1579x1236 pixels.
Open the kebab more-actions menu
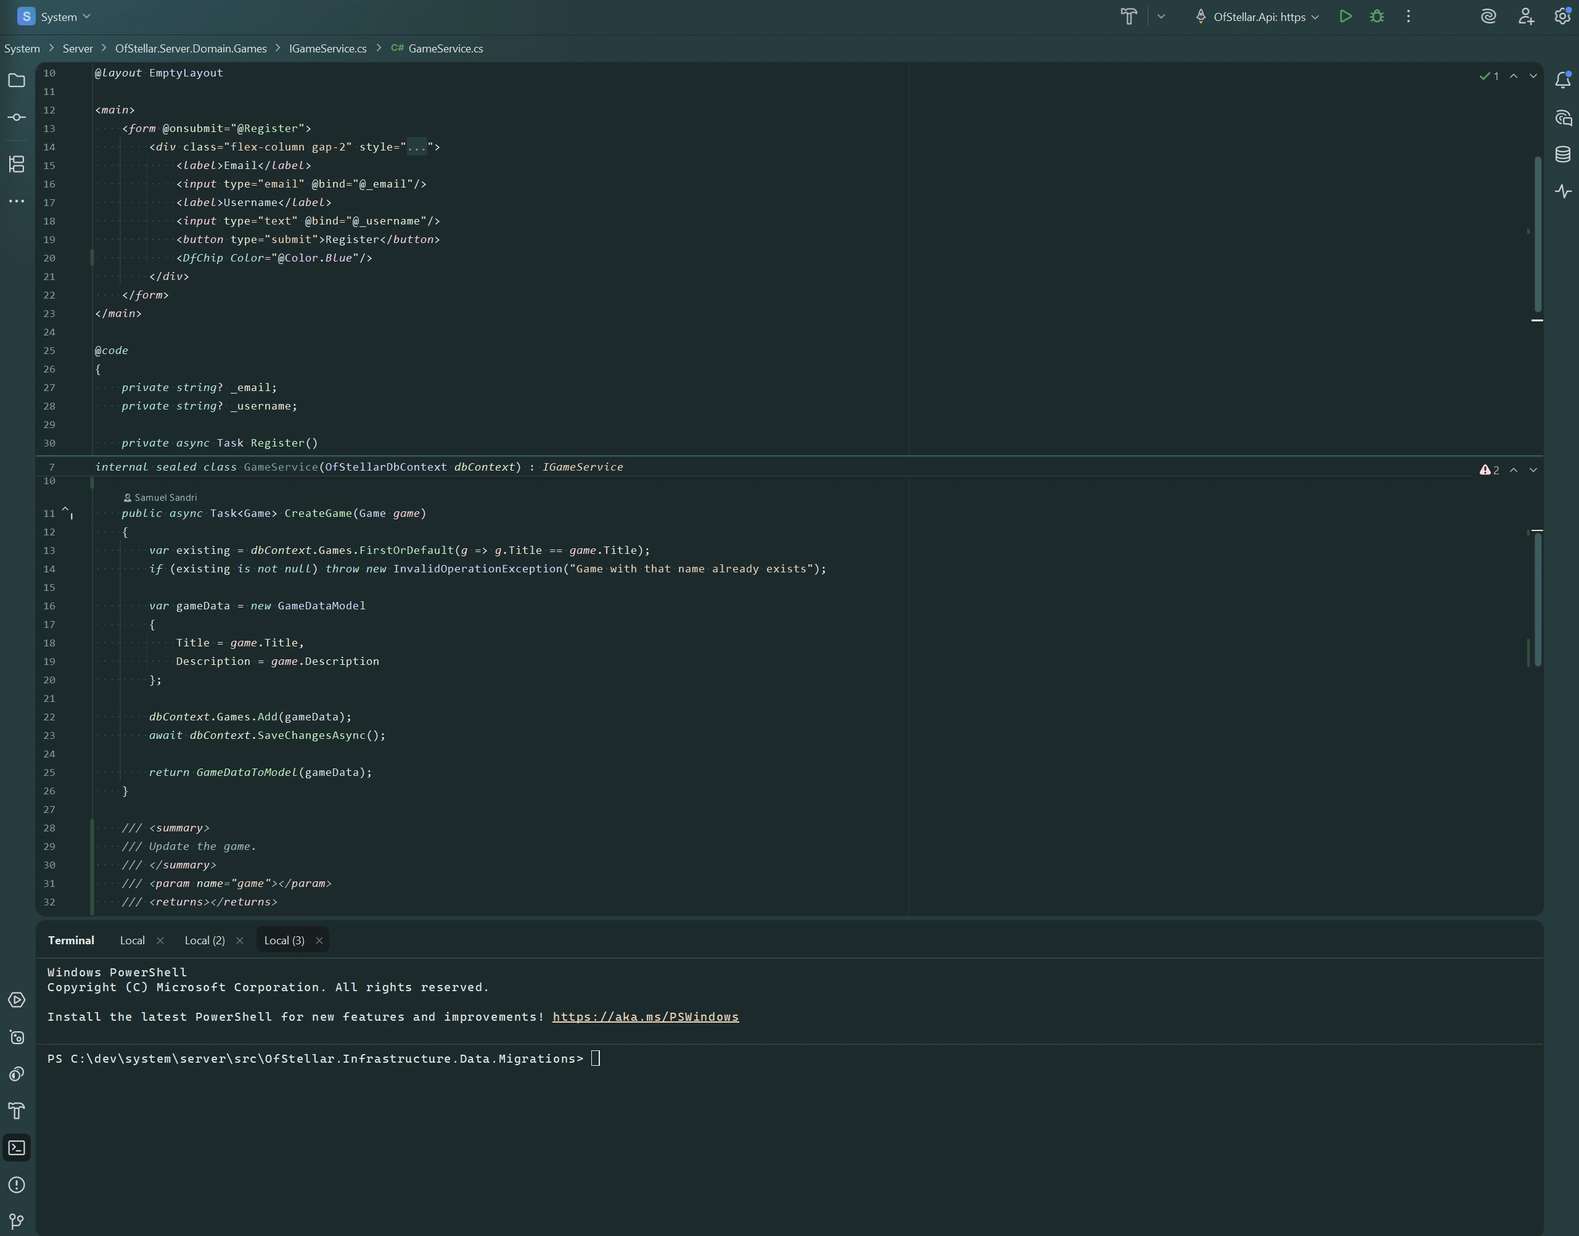tap(1408, 16)
